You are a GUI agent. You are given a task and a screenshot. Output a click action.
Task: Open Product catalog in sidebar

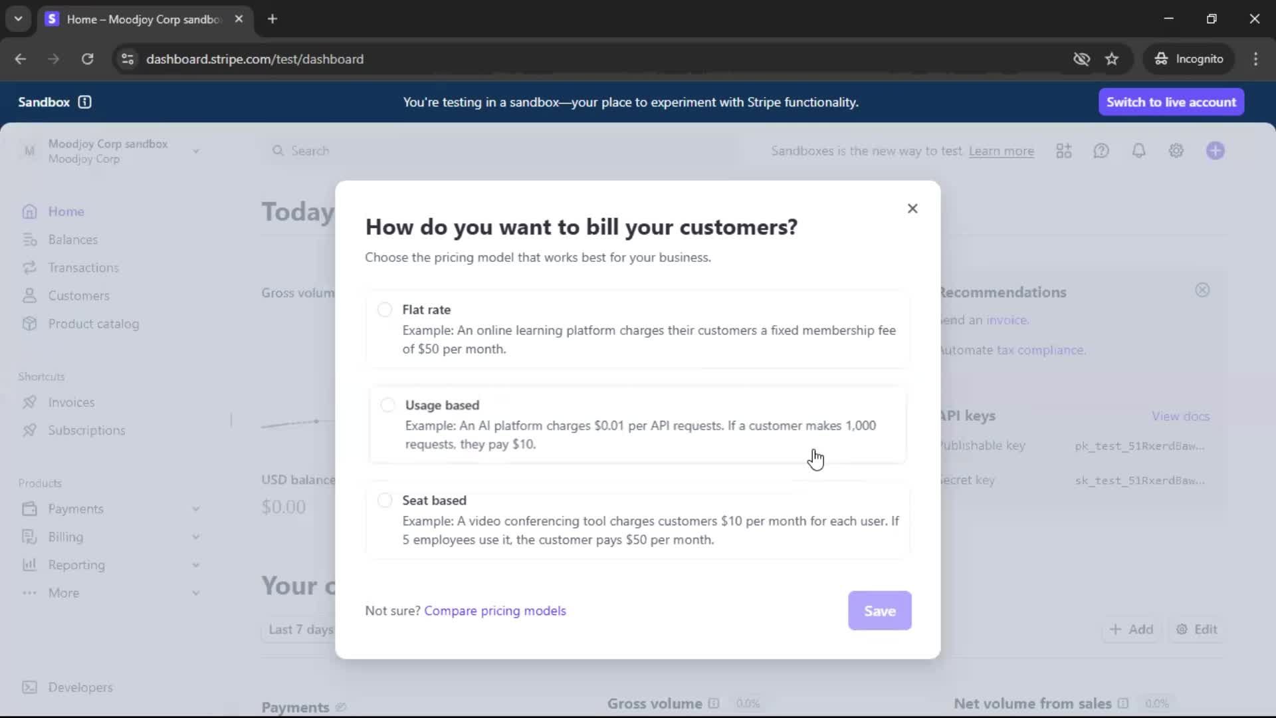pos(93,324)
